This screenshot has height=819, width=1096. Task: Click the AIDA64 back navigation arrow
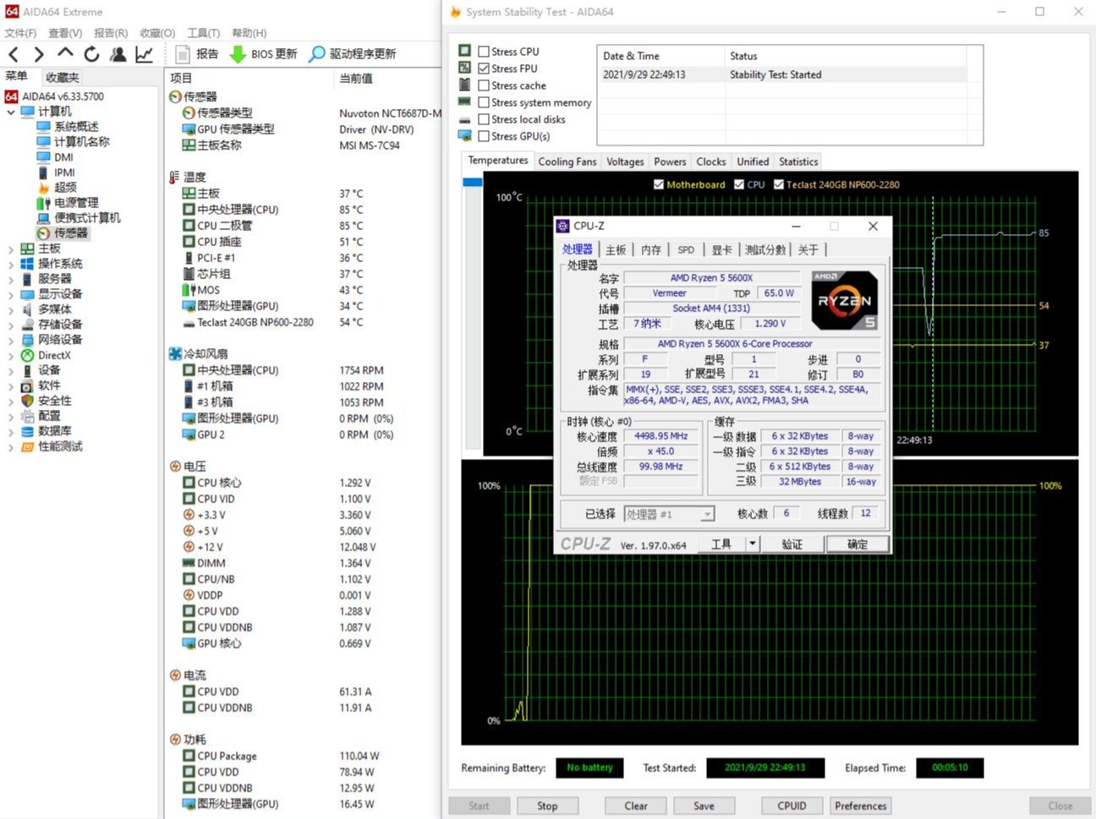(14, 54)
